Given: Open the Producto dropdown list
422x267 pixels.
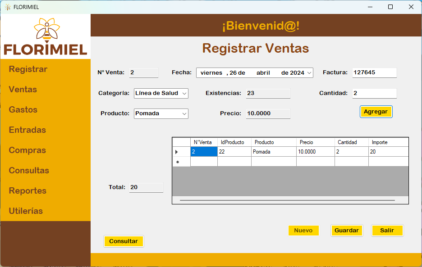Looking at the screenshot, I should pyautogui.click(x=184, y=114).
